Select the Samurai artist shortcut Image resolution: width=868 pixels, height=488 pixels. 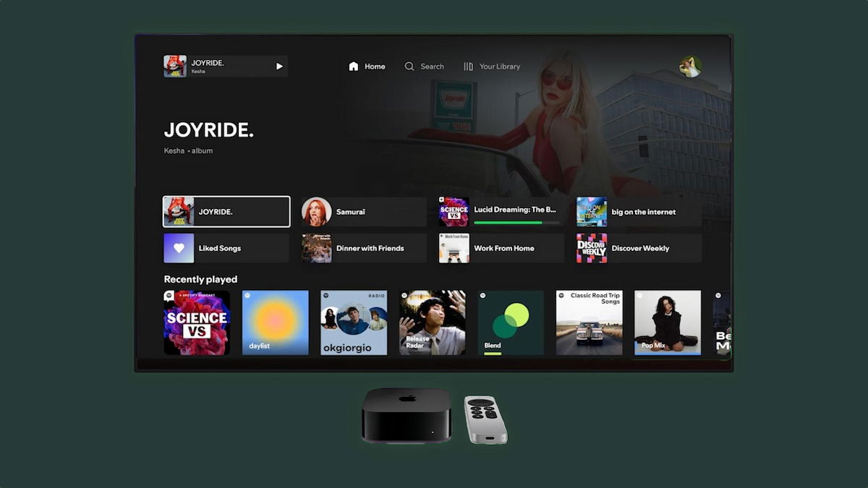coord(364,212)
